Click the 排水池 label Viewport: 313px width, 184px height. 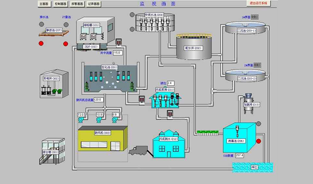click(44, 17)
